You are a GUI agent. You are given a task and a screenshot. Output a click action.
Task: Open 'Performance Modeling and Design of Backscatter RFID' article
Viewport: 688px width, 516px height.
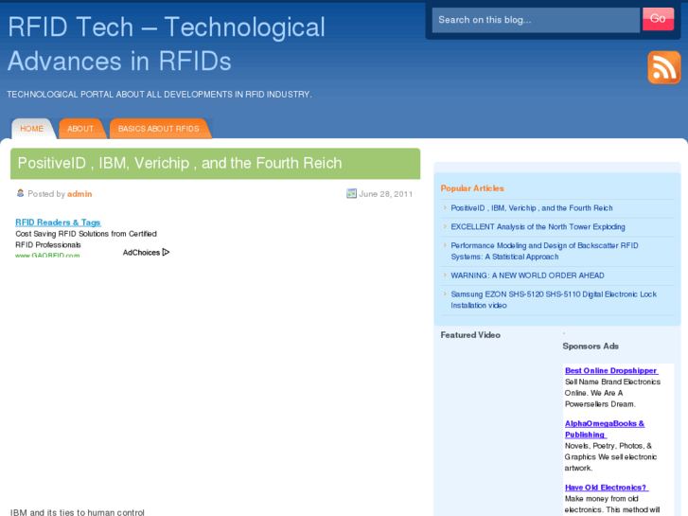point(544,251)
